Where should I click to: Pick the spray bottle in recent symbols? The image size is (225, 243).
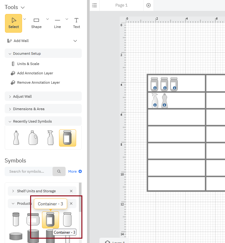(51, 138)
